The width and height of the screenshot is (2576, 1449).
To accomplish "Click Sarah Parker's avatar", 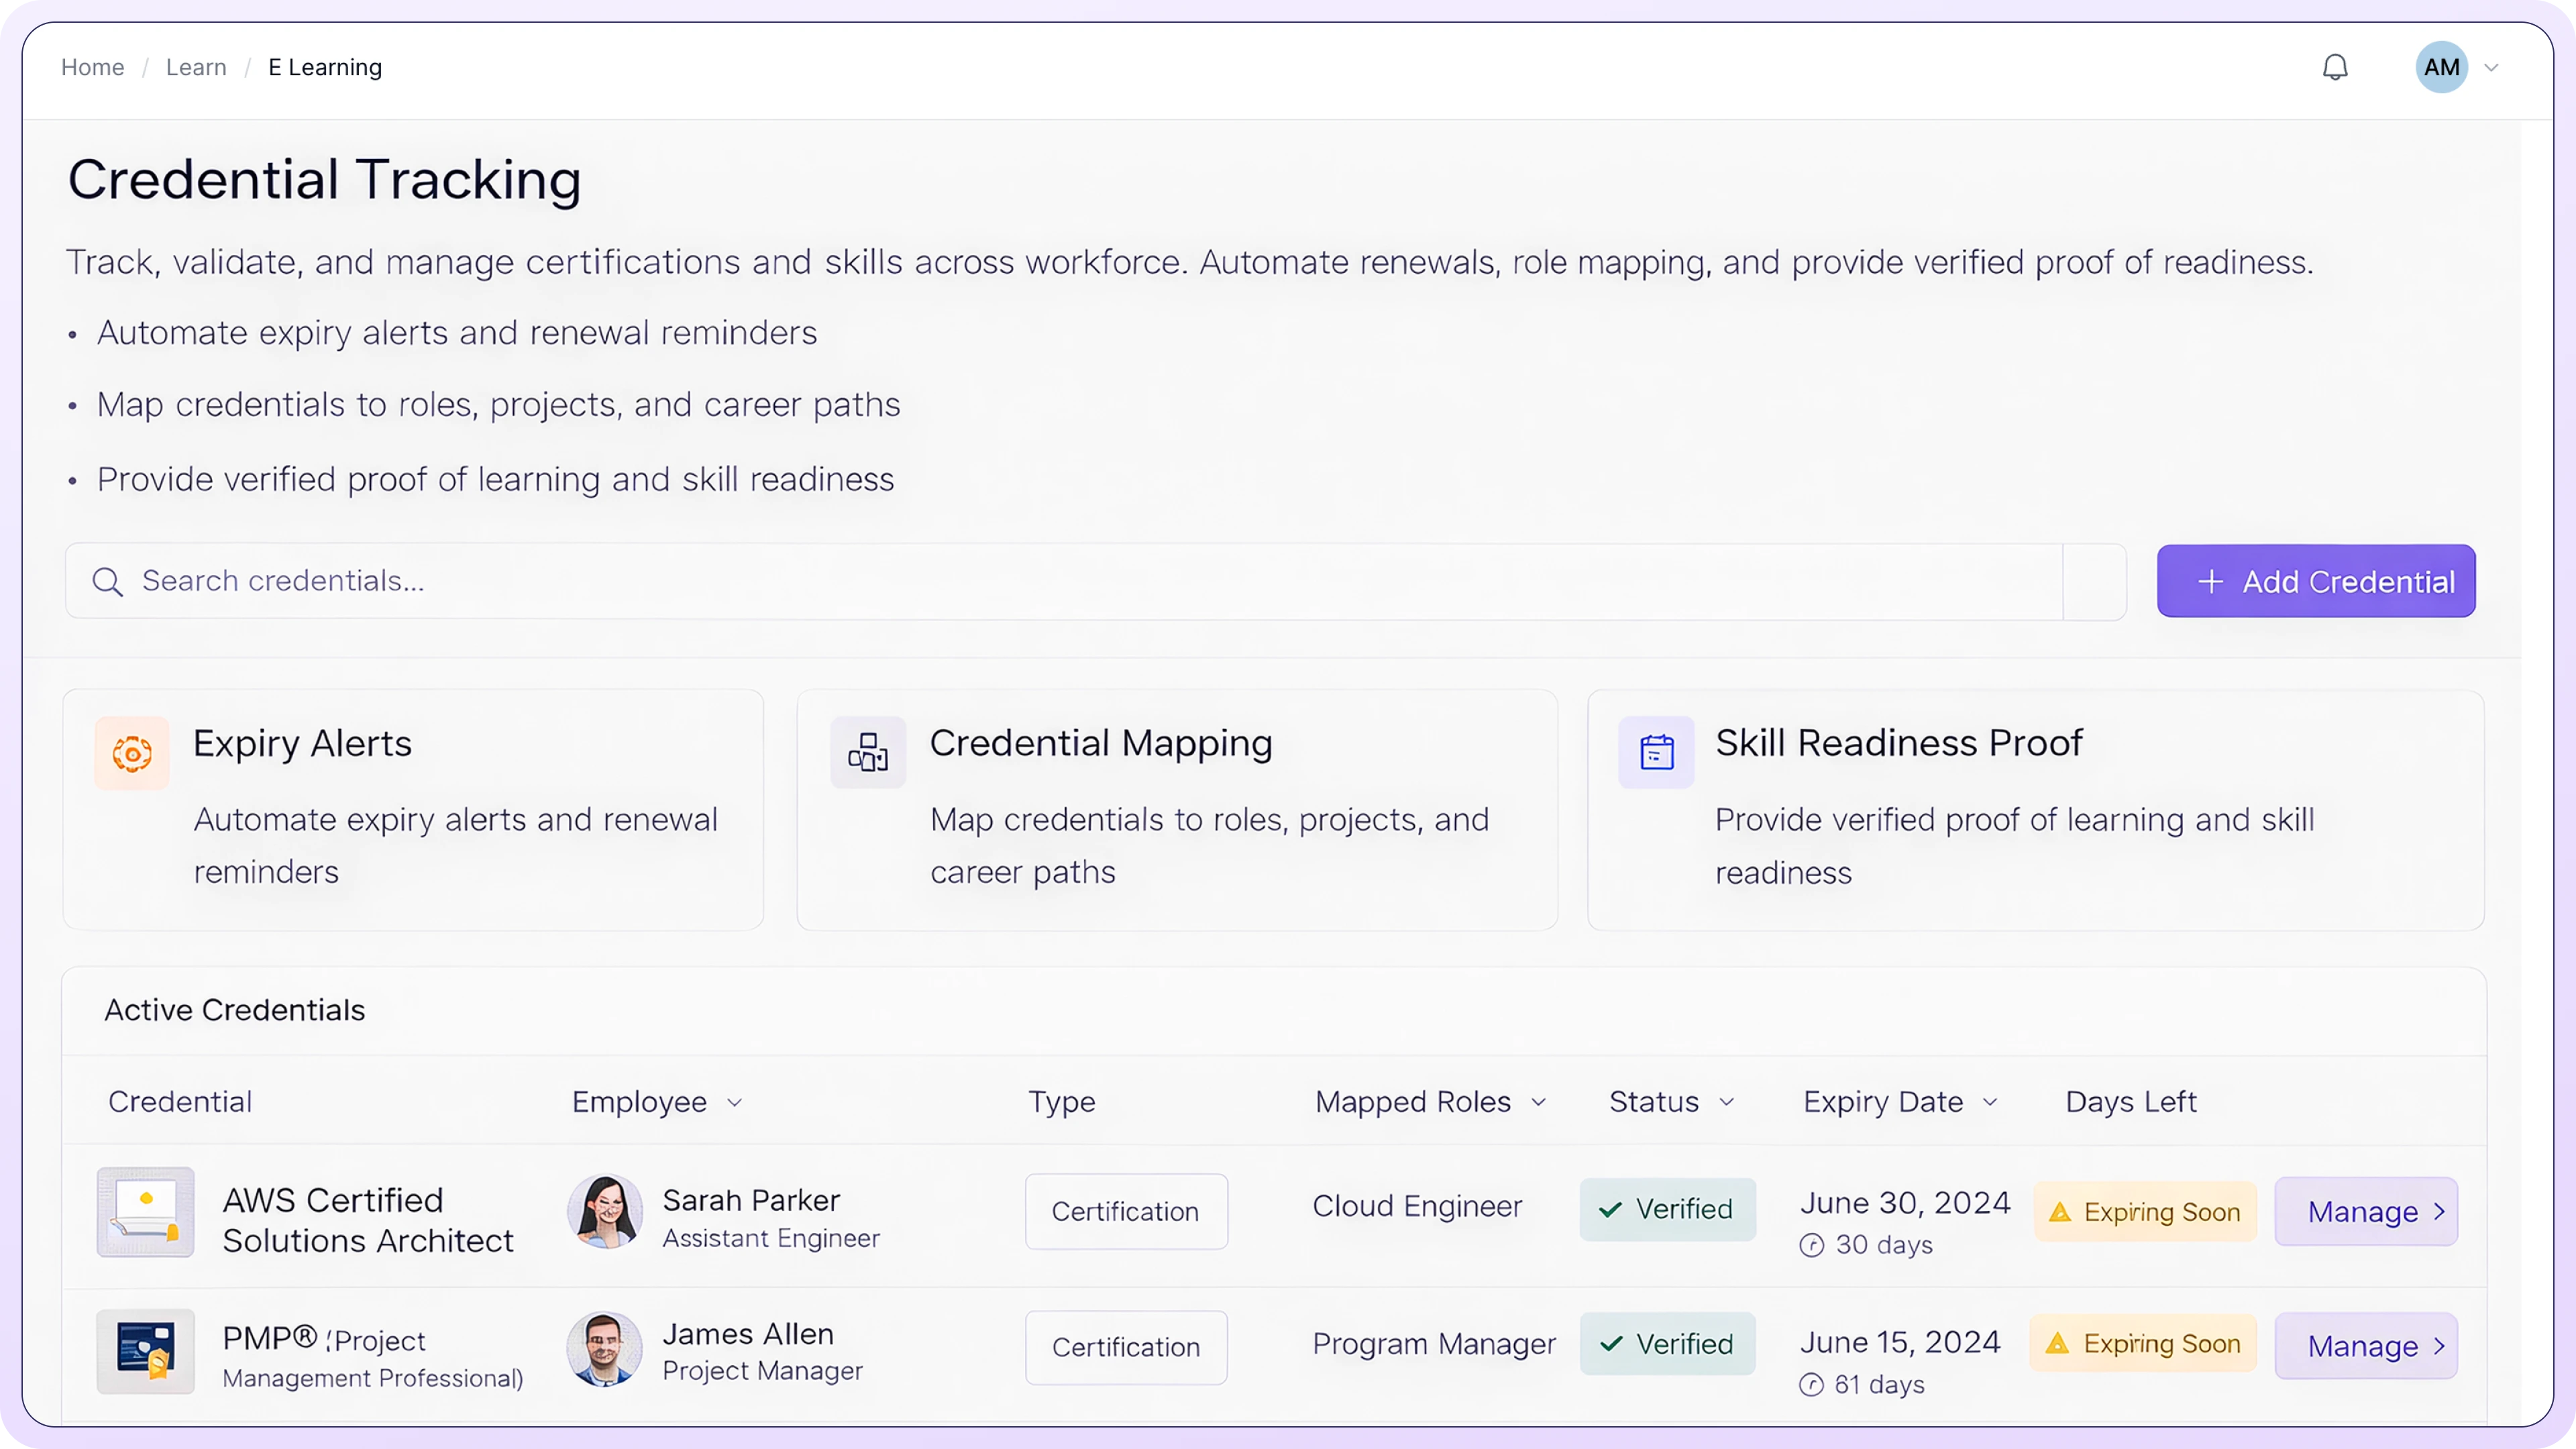I will [x=605, y=1212].
